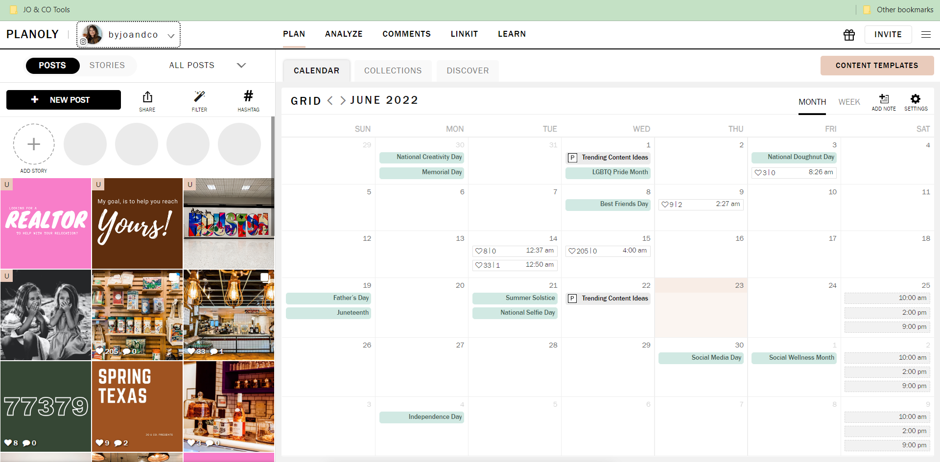The image size is (940, 462).
Task: Open the pink REALTOR post thumbnail
Action: pos(46,223)
